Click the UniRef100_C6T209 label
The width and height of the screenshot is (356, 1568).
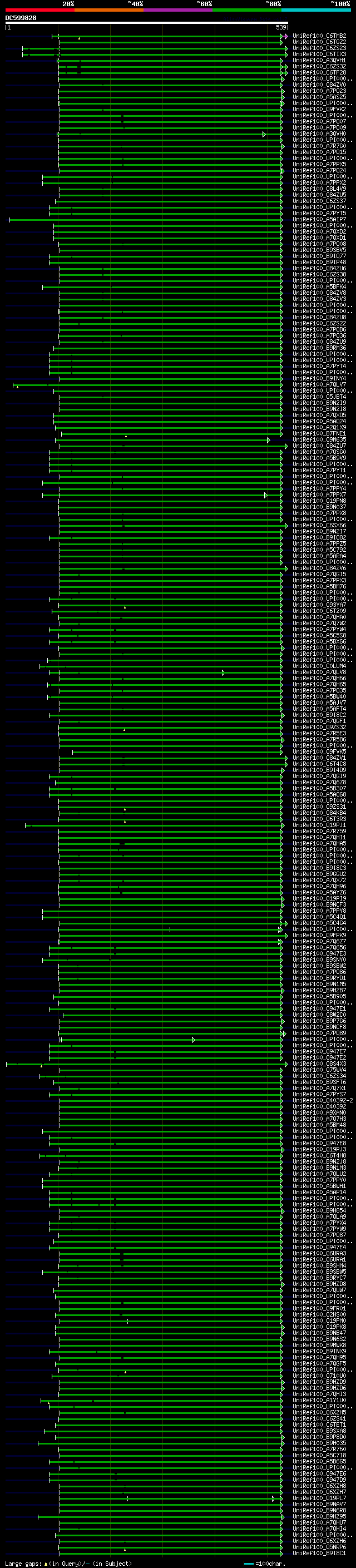pos(319,611)
